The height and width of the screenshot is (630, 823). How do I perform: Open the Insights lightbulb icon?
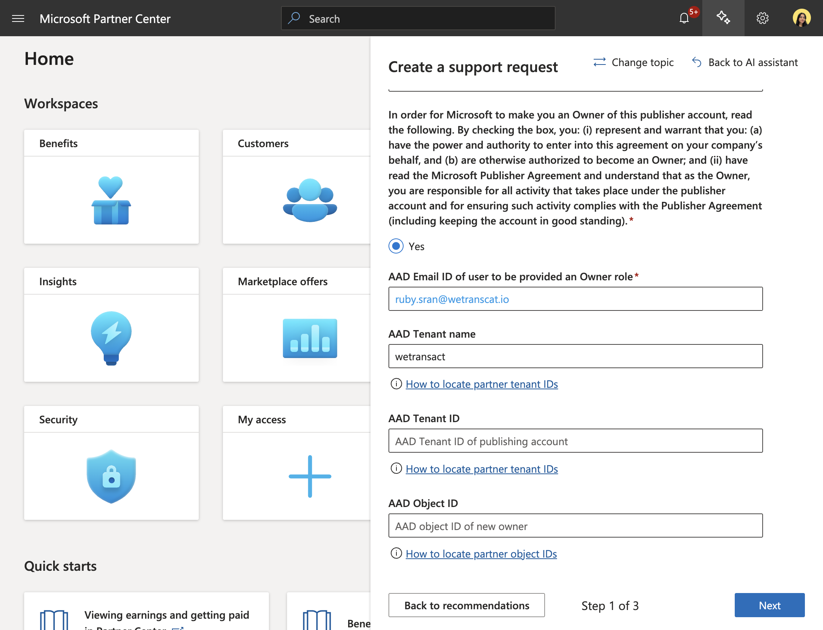click(x=111, y=338)
